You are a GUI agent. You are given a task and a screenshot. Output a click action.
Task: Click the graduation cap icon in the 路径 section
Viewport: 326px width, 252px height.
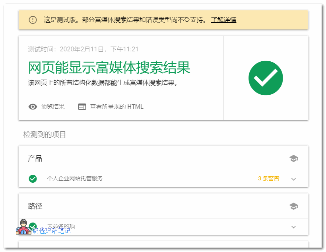tap(294, 206)
